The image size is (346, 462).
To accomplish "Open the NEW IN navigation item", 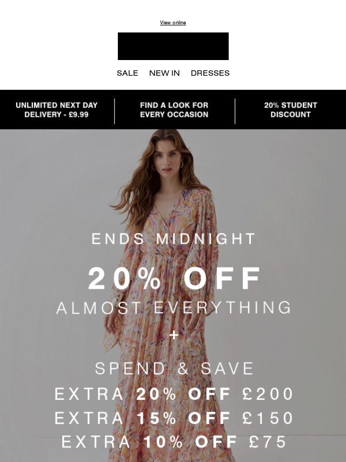I will [164, 73].
